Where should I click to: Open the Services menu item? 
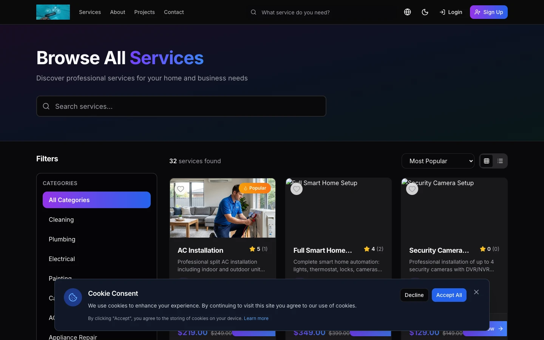[x=90, y=12]
